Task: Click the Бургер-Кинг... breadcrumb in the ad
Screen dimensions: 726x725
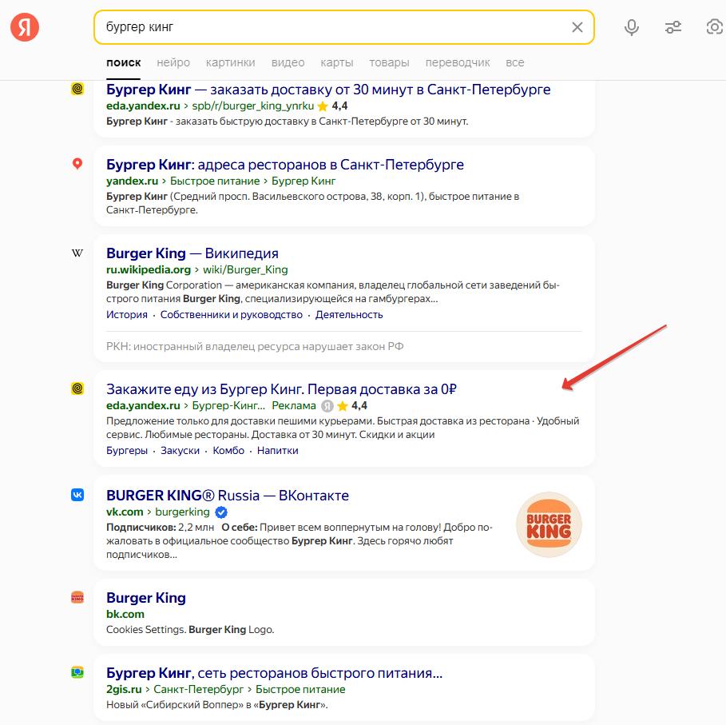Action: point(228,406)
